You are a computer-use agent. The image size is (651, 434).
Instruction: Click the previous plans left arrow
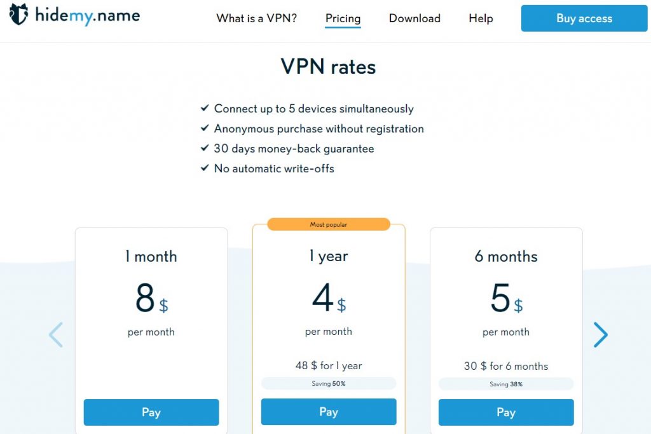point(56,334)
